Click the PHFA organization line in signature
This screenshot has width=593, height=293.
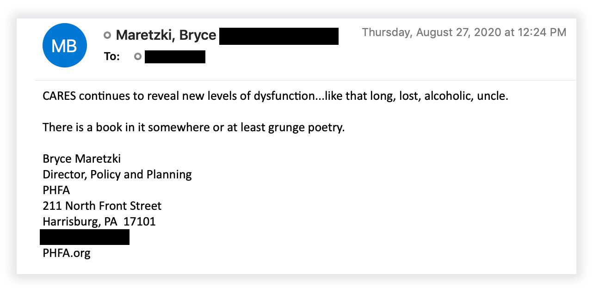(x=56, y=190)
